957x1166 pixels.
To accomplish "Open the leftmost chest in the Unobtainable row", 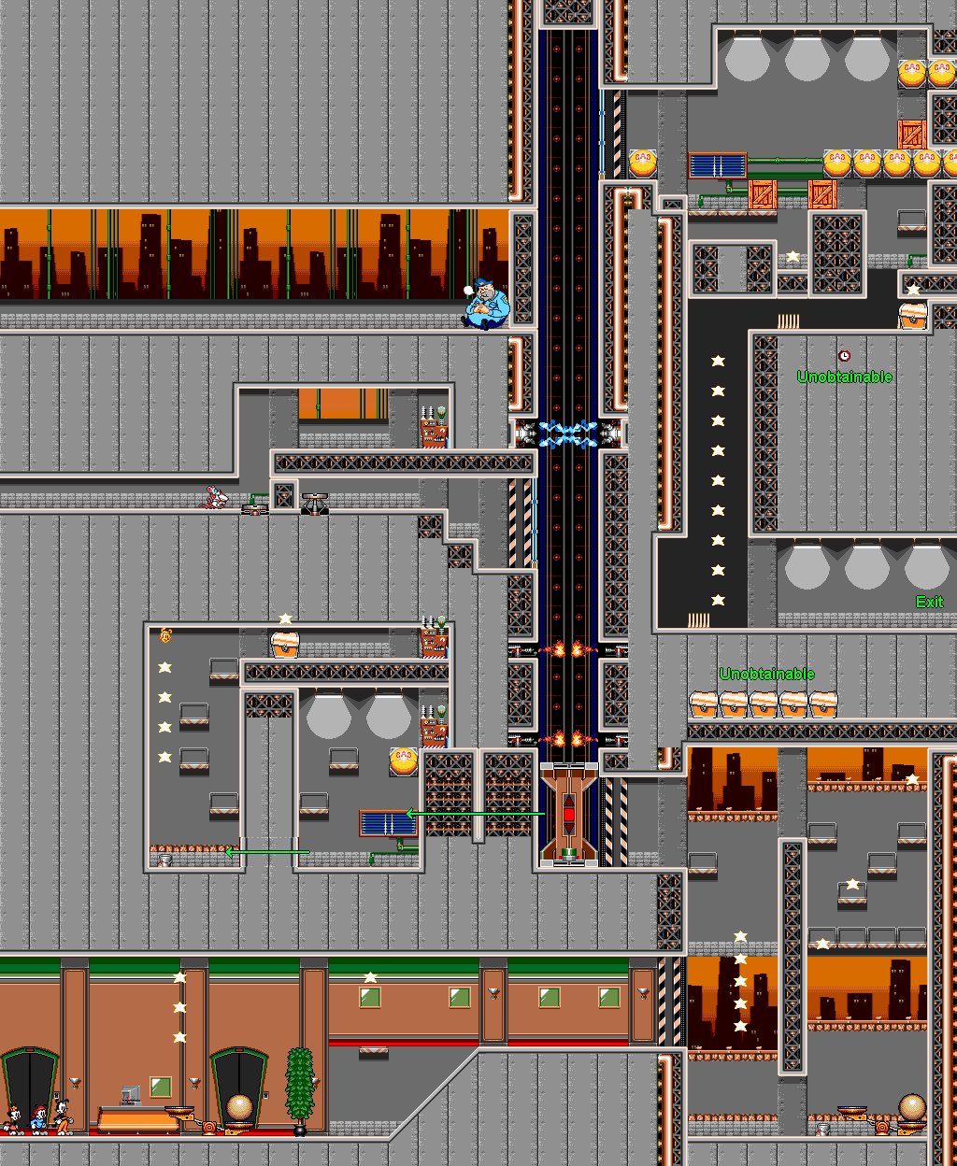I will [x=703, y=704].
